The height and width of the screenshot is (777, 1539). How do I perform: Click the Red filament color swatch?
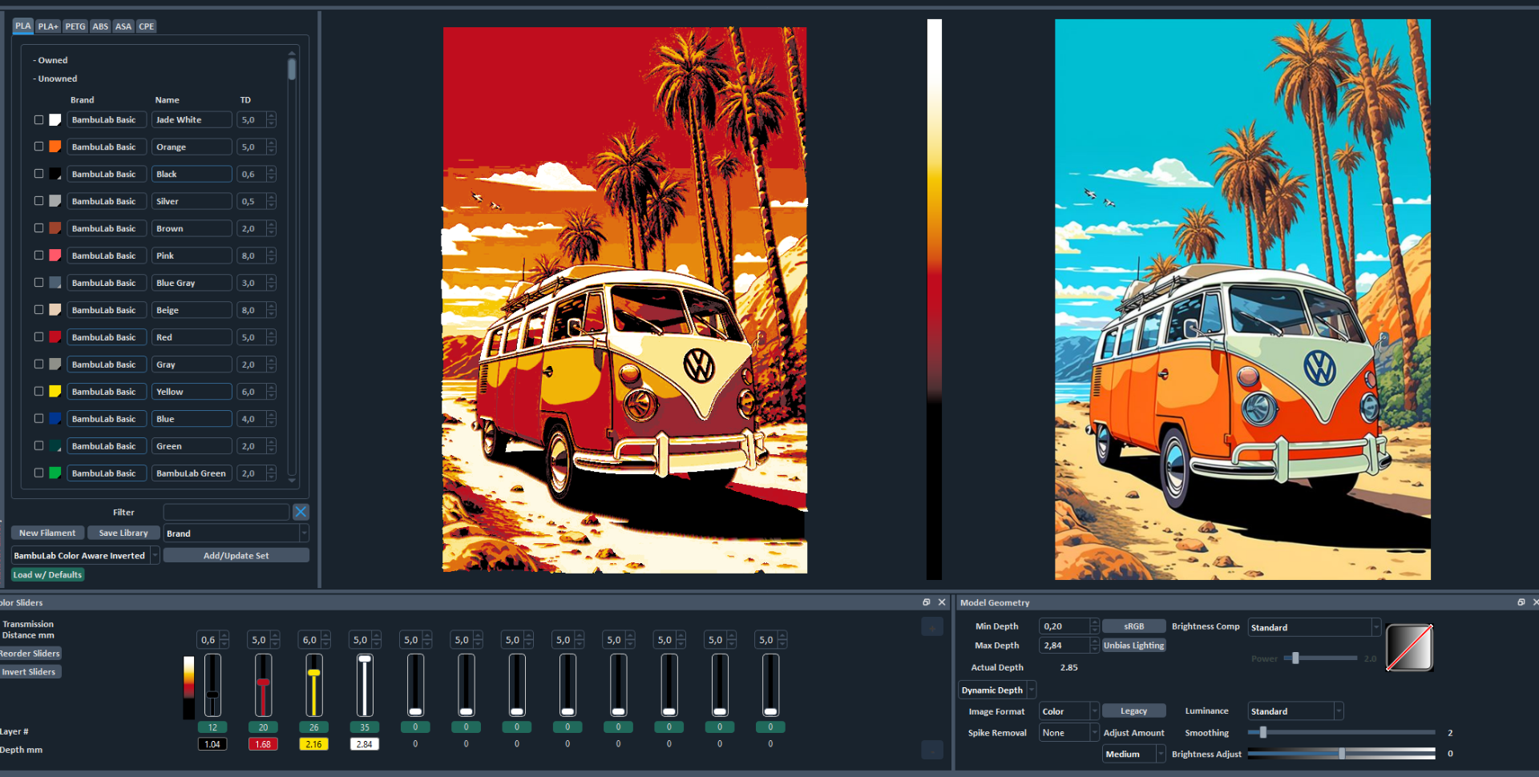click(x=55, y=337)
